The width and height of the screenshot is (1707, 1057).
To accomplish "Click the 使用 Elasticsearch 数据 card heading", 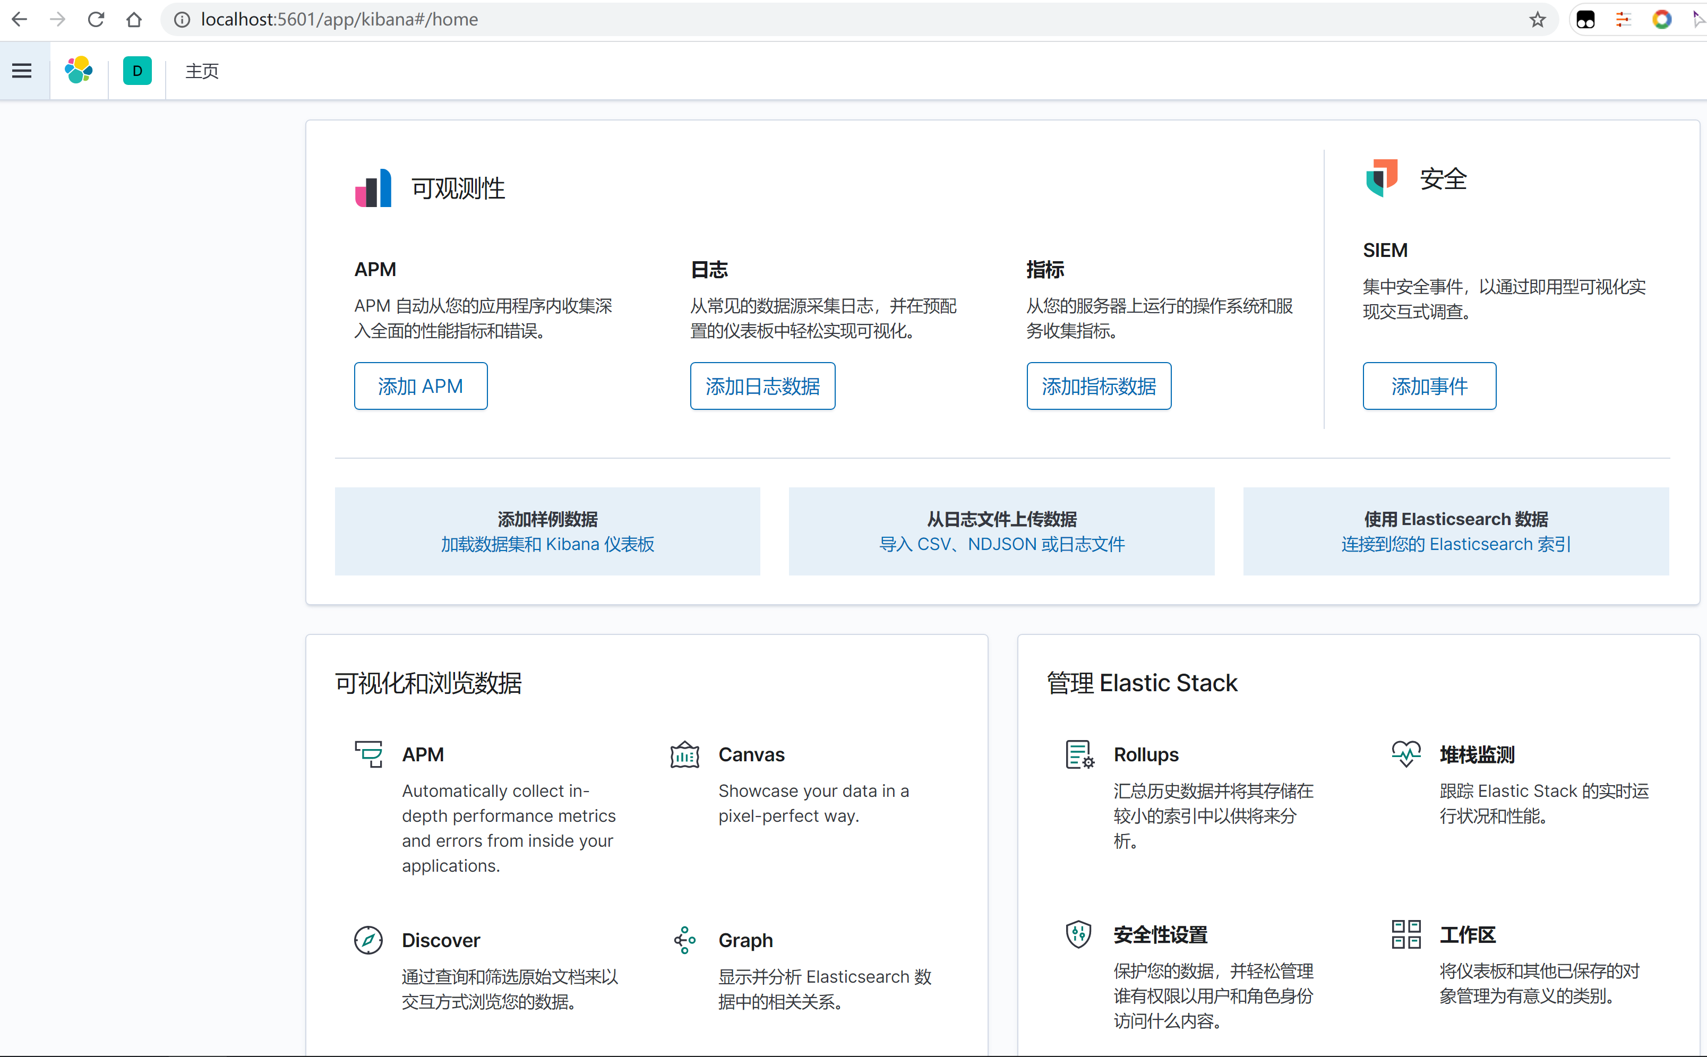I will click(x=1456, y=519).
